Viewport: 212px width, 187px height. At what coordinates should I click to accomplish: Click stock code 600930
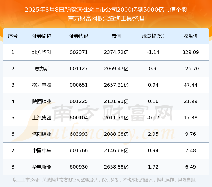pos(79,167)
